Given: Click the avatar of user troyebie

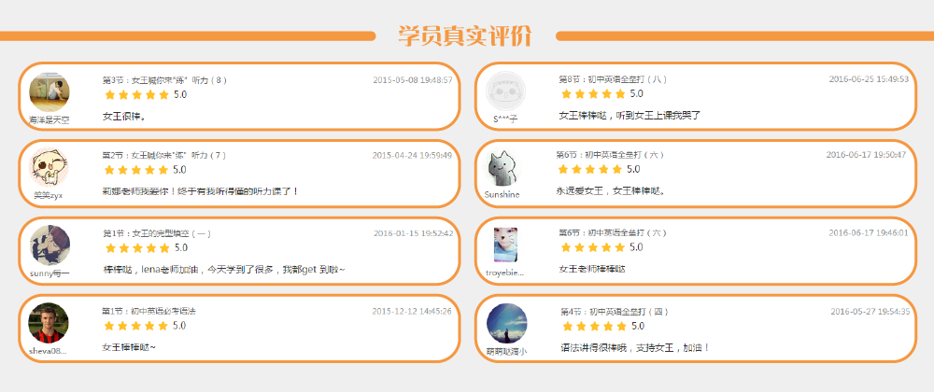Looking at the screenshot, I should coord(505,245).
